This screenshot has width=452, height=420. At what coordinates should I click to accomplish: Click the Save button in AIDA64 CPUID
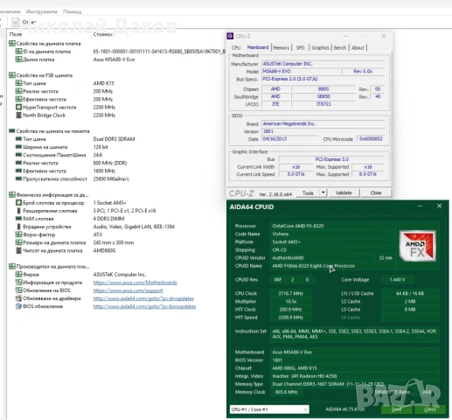(x=396, y=409)
